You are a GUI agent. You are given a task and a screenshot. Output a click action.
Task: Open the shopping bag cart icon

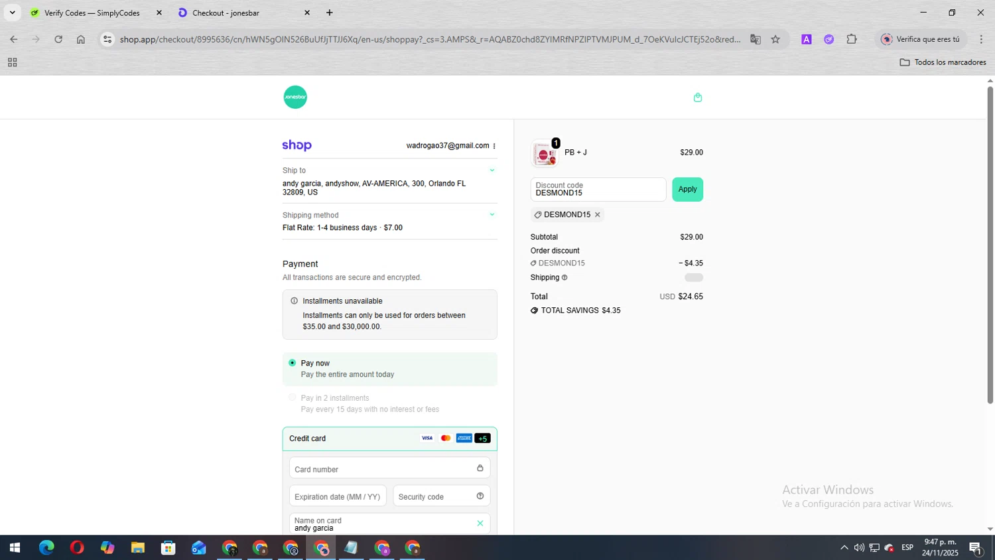[x=698, y=98]
